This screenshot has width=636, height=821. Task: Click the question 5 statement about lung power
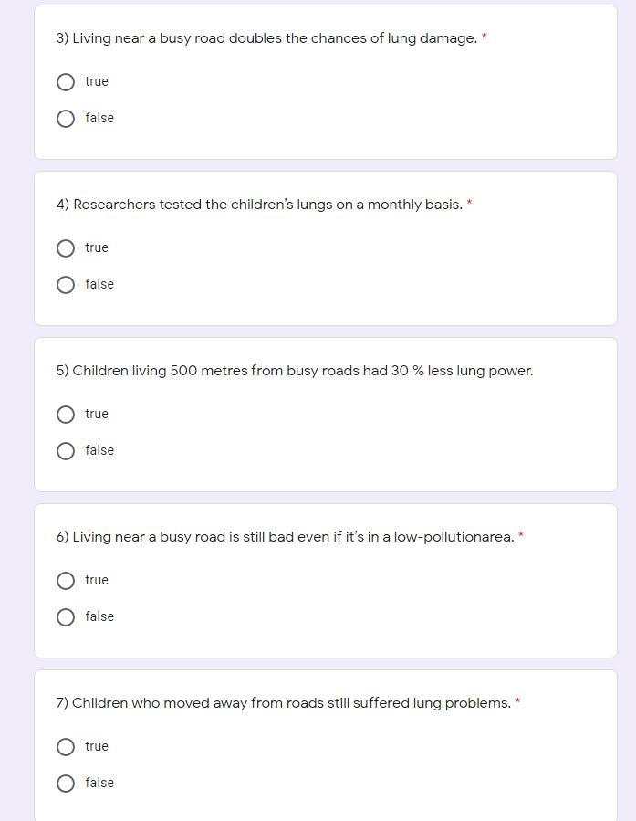294,371
